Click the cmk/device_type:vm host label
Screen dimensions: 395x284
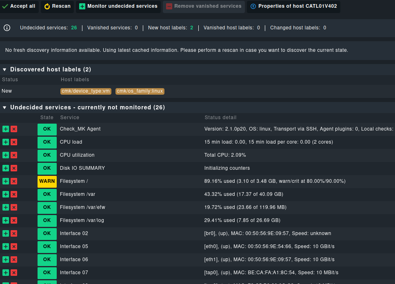click(86, 91)
